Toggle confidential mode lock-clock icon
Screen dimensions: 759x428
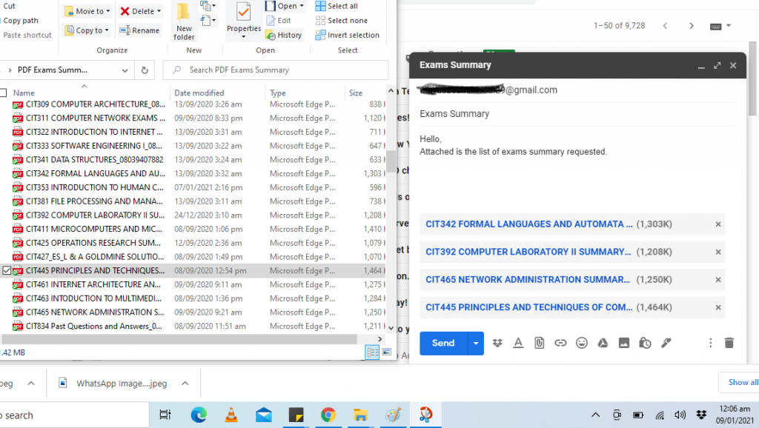point(645,343)
